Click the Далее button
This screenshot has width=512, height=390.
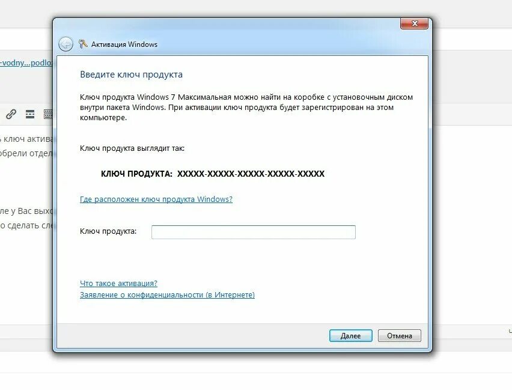tap(351, 336)
